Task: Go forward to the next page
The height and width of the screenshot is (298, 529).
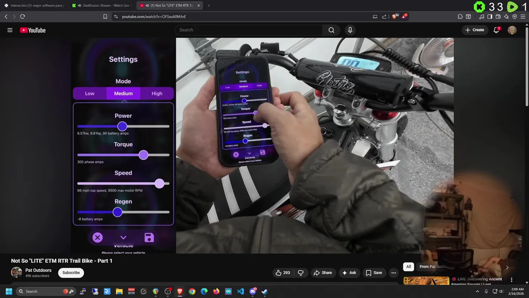Action: 14,17
